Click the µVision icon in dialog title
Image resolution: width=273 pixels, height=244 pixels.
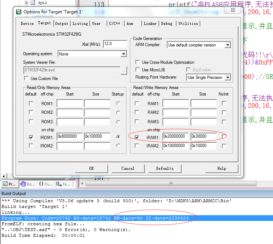tap(19, 12)
